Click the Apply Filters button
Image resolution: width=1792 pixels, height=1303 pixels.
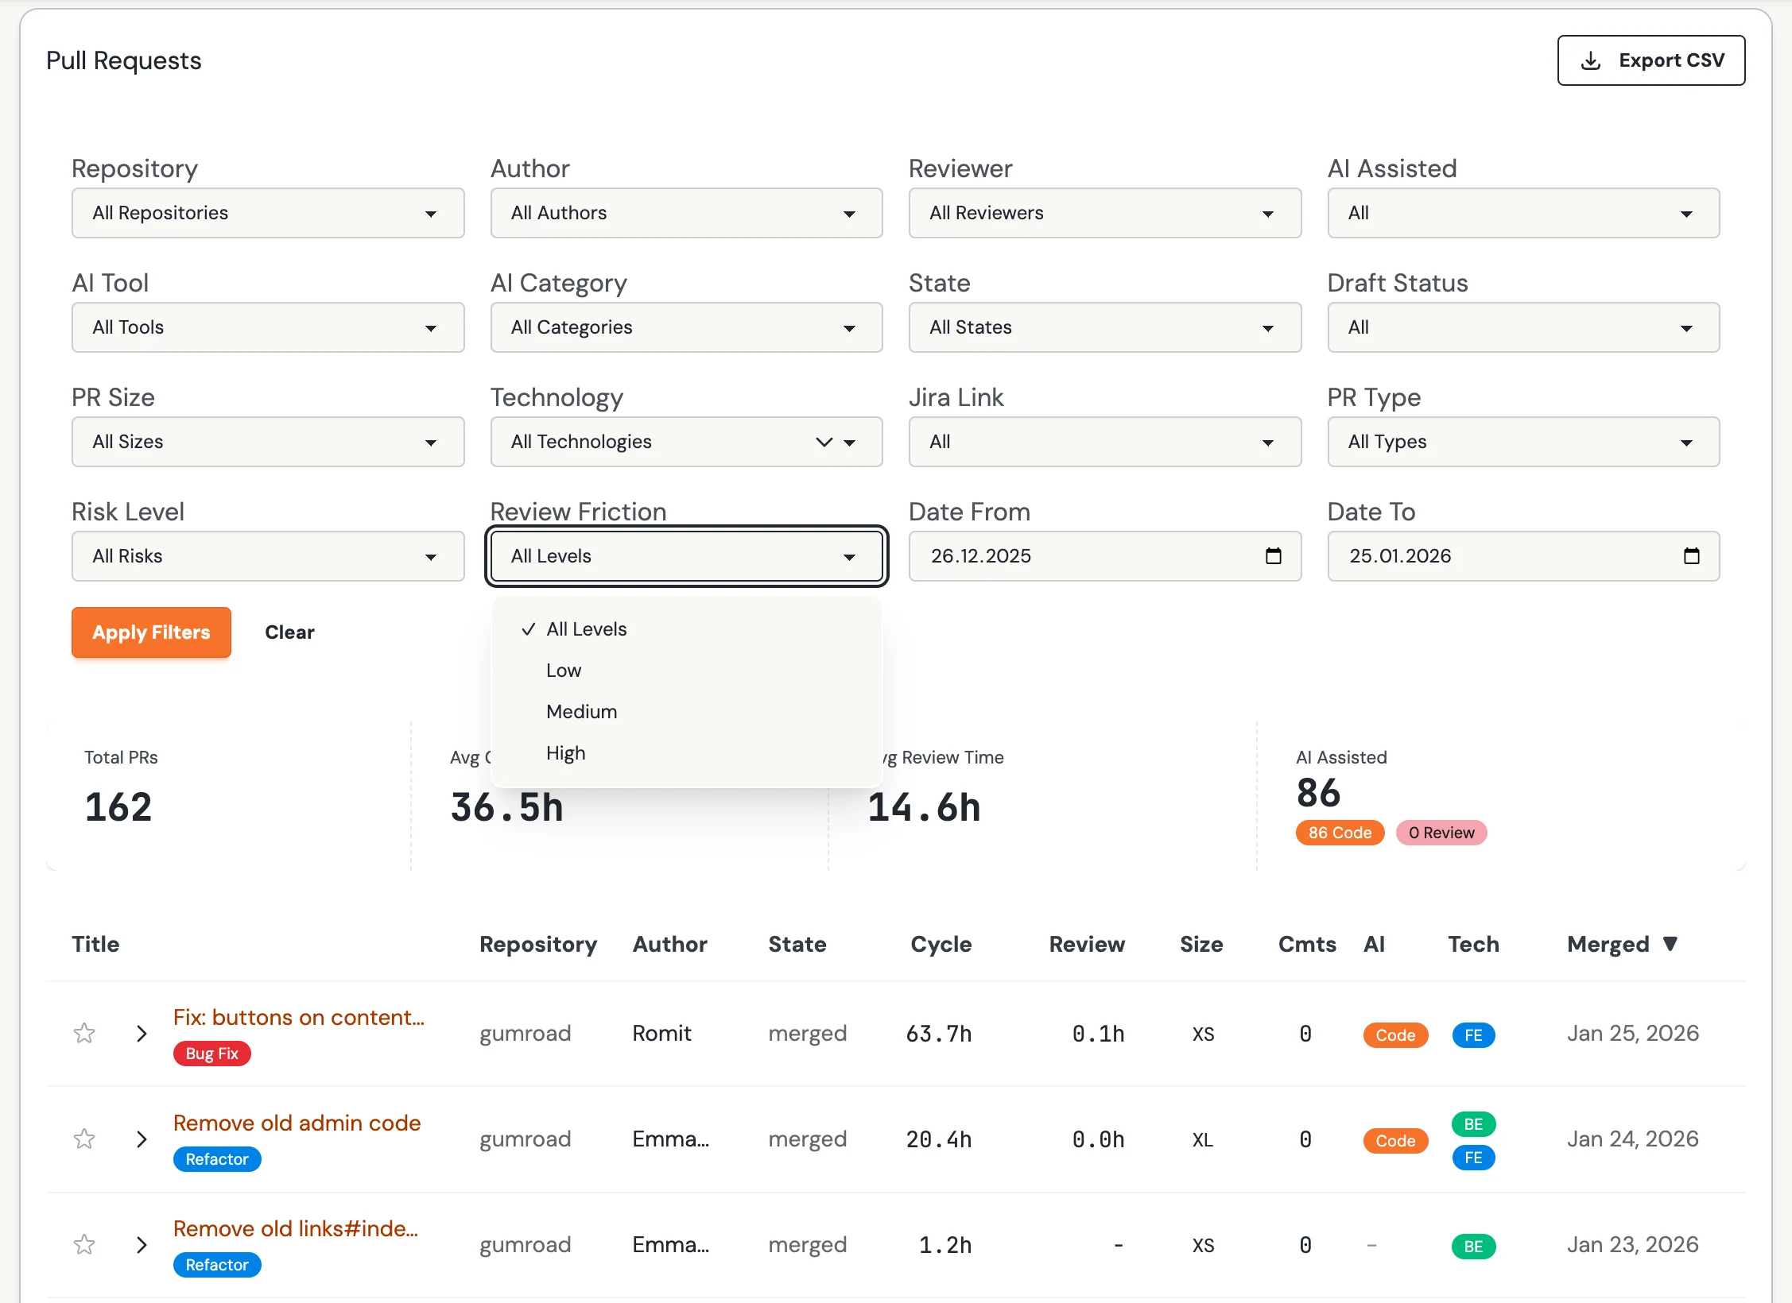151,632
